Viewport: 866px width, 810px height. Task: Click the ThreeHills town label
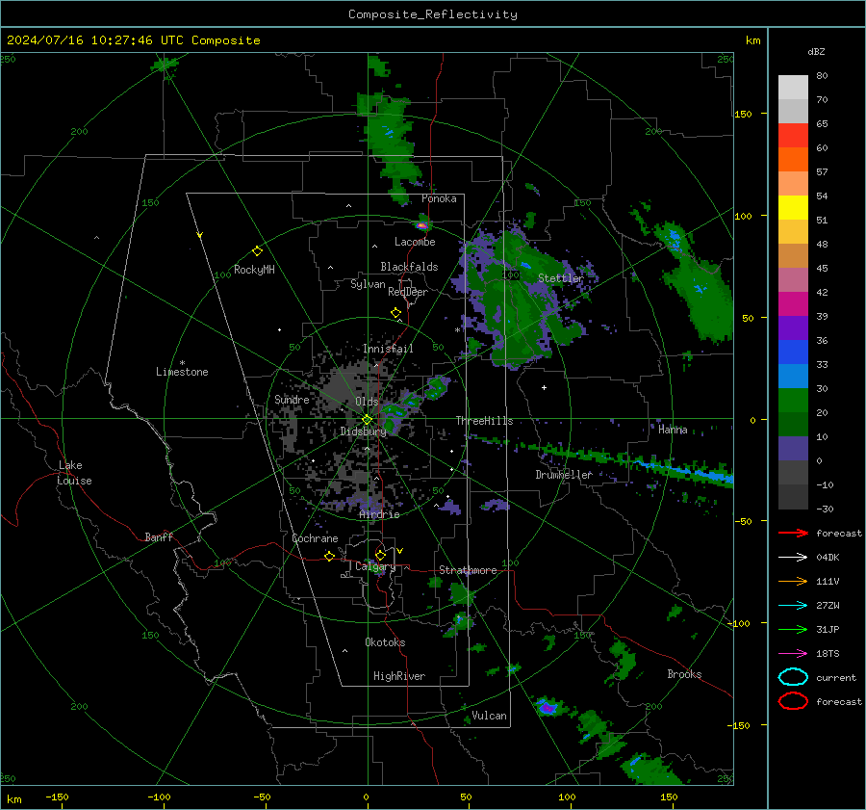click(484, 421)
